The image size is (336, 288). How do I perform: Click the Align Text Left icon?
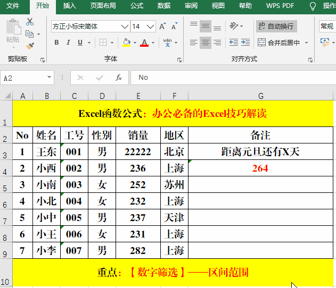tap(193, 43)
